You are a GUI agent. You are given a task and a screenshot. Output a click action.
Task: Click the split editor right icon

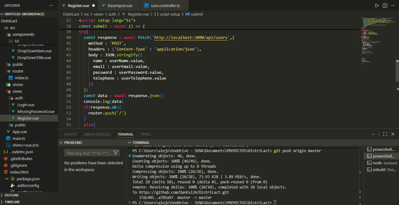[x=385, y=6]
